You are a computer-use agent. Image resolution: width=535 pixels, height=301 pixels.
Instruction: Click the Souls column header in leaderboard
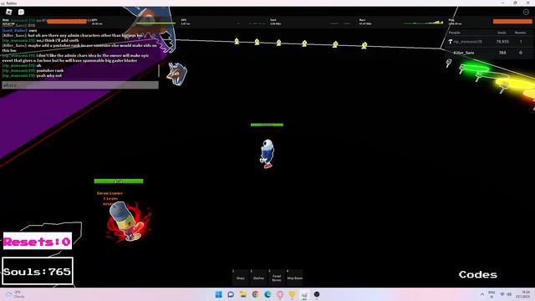[x=502, y=33]
